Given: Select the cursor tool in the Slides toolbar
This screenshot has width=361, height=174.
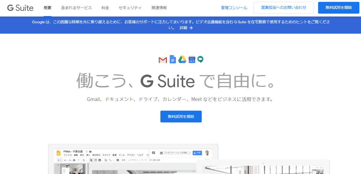Looking at the screenshot, I should pos(91,160).
